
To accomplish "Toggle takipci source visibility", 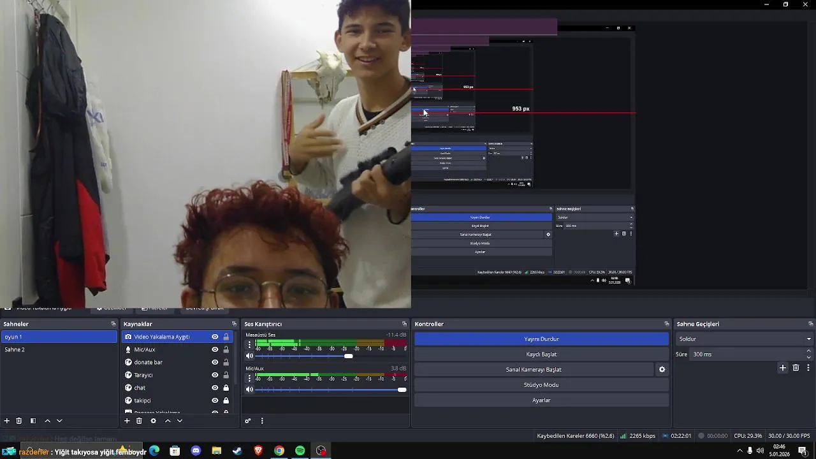I will point(215,400).
